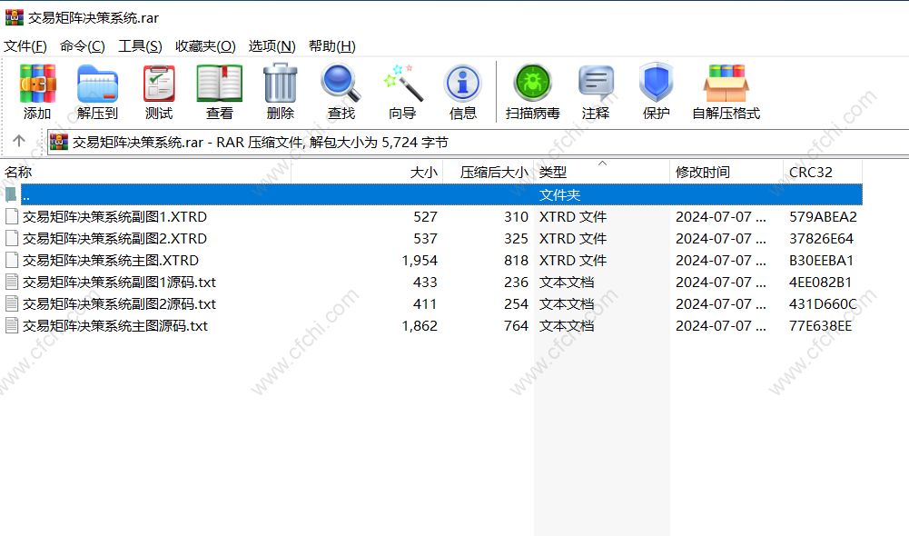Click the CRC32 value 37826E64

click(821, 238)
